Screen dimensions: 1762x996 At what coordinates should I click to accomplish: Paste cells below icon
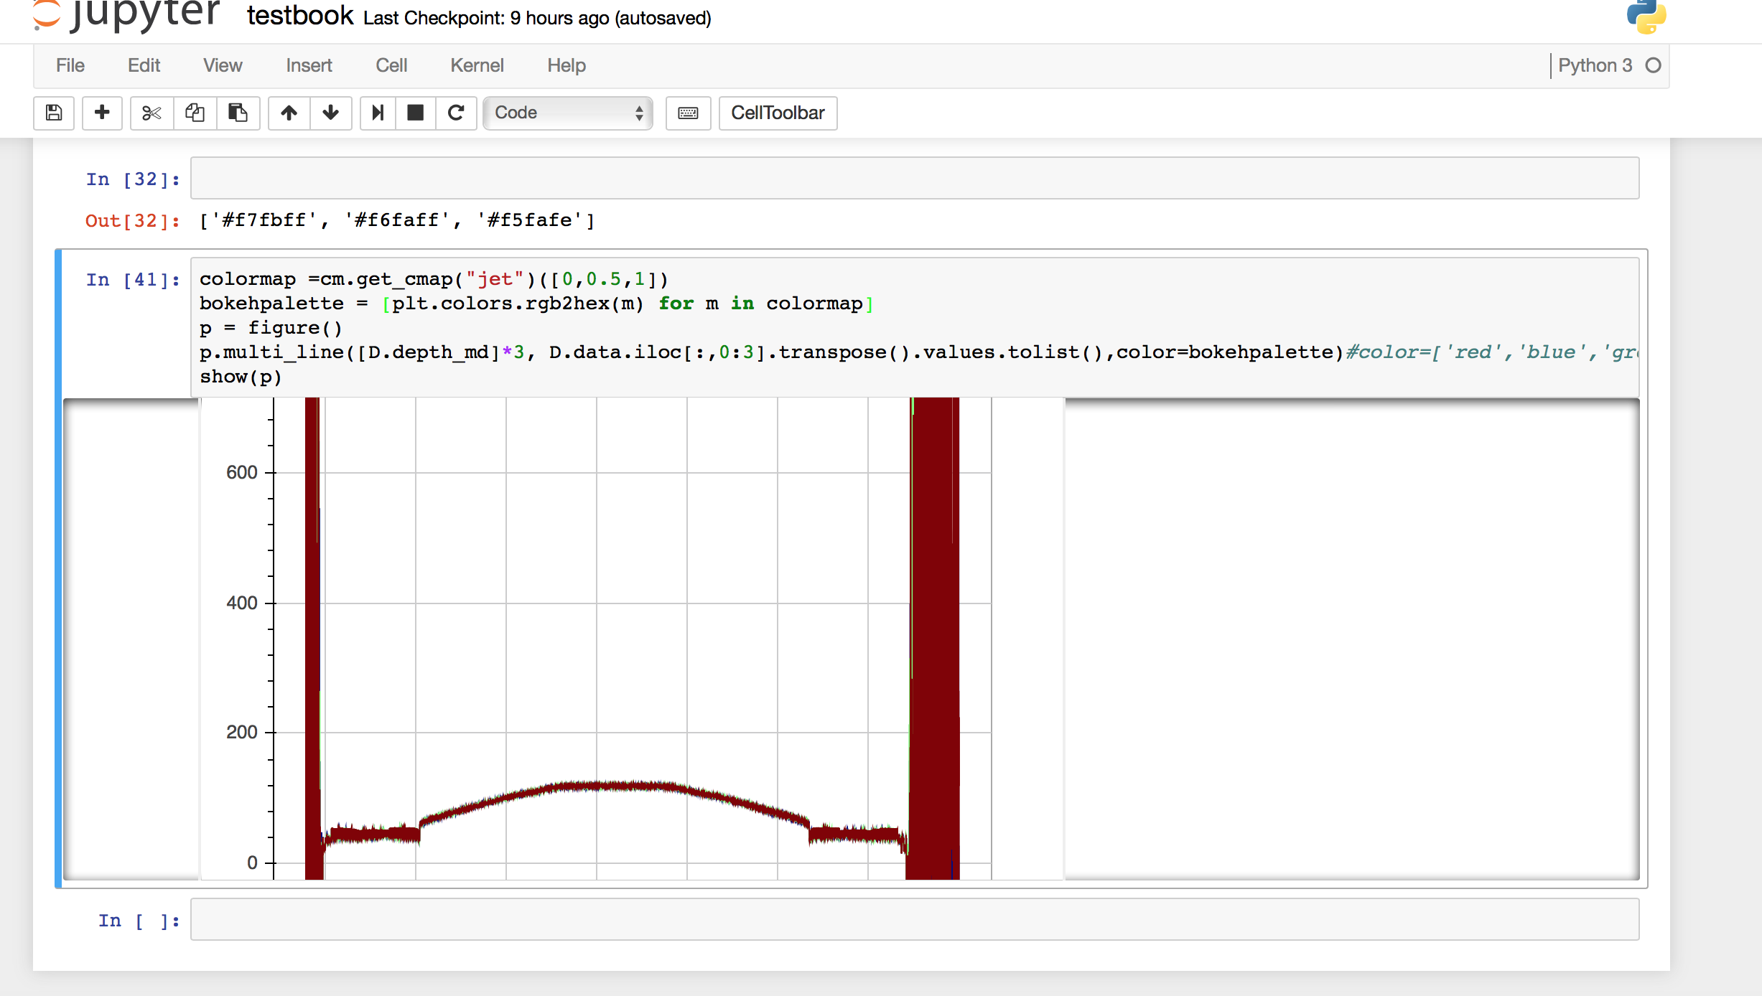click(238, 113)
